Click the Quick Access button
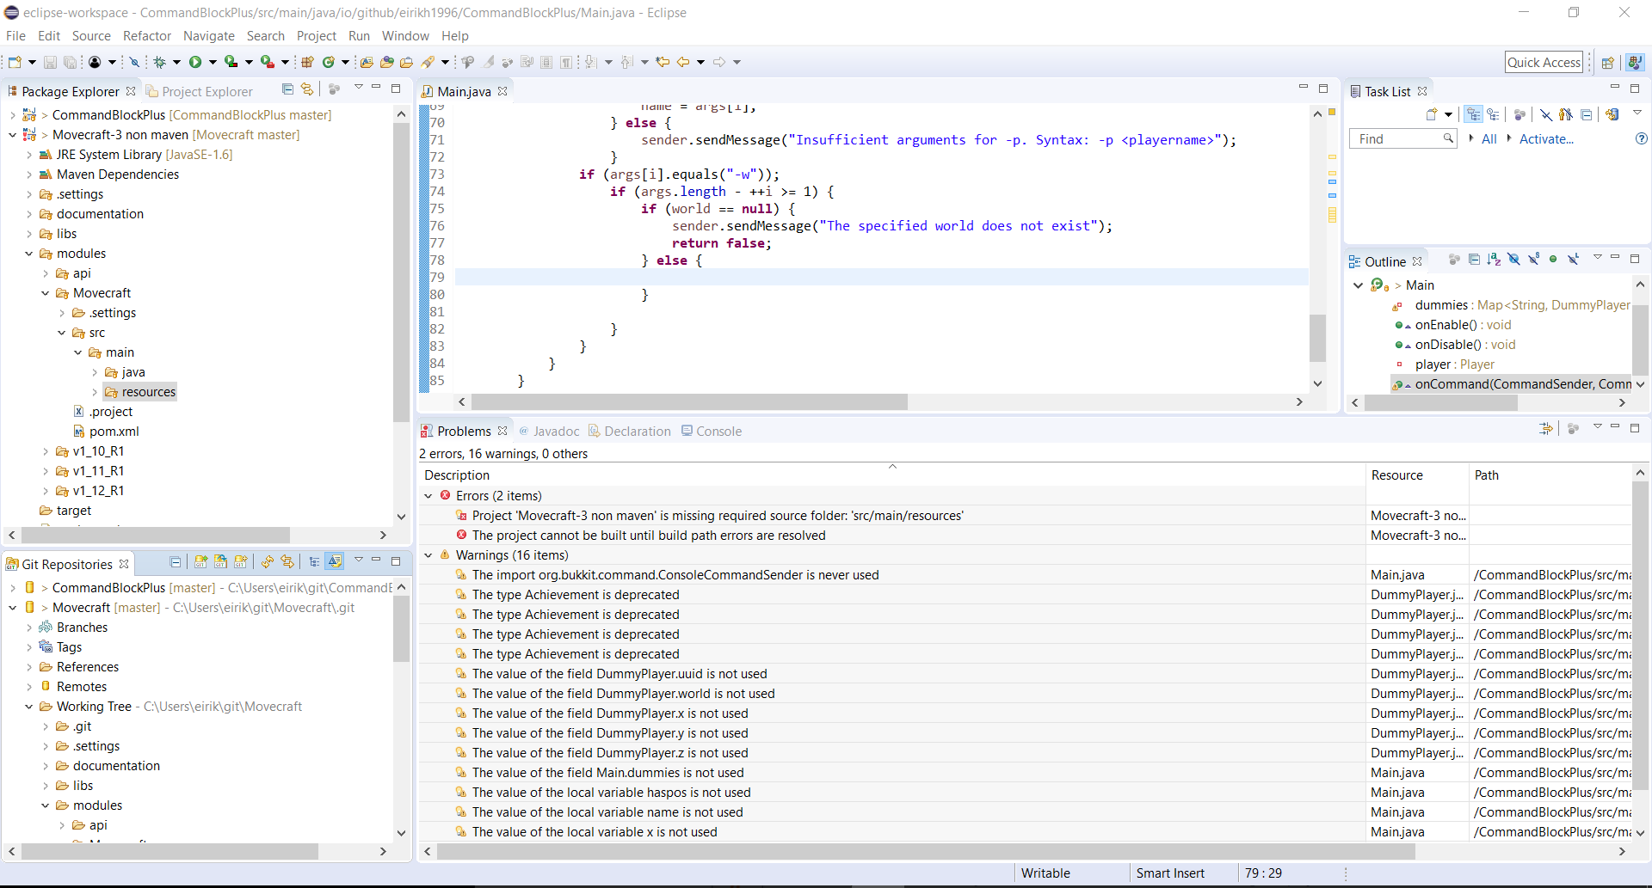 click(1544, 62)
